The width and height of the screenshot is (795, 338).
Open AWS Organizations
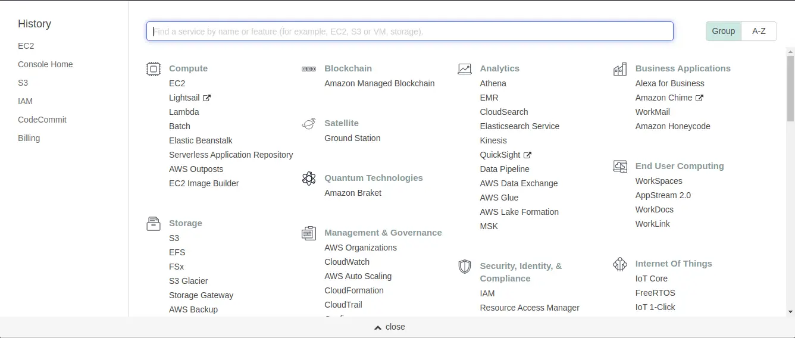pos(361,248)
